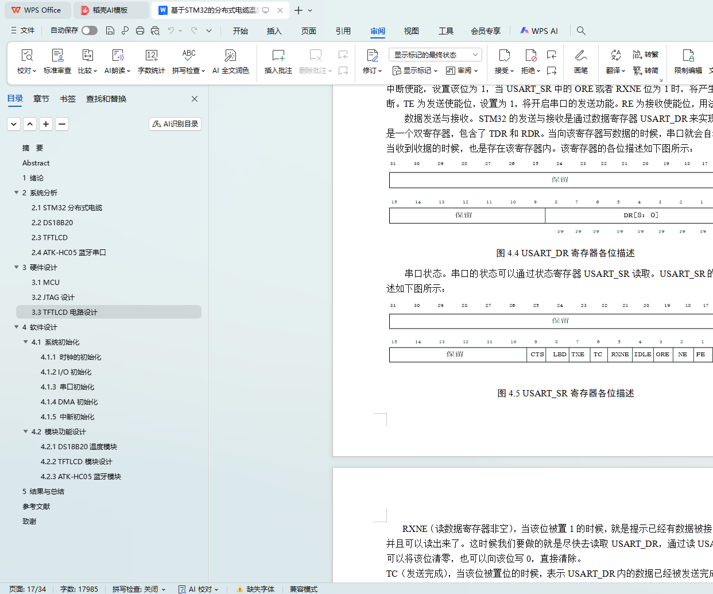Switch to the 书签 (Bookmarks) panel tab

tap(67, 99)
